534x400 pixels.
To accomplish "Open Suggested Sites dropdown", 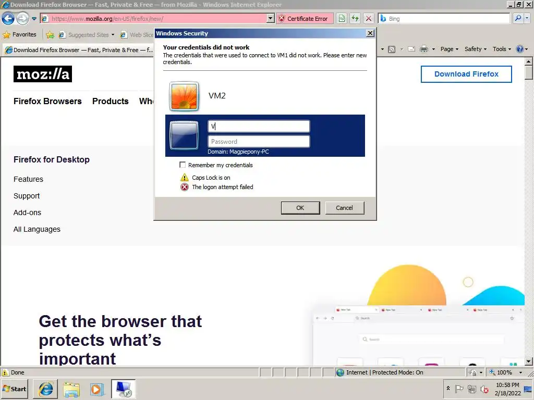I will pyautogui.click(x=86, y=35).
